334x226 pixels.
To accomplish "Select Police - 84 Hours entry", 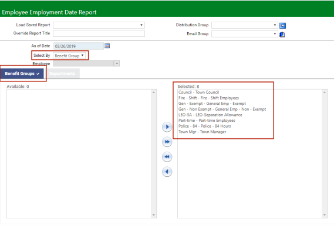I will click(204, 126).
